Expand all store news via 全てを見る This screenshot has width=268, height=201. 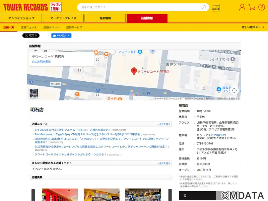(164, 124)
